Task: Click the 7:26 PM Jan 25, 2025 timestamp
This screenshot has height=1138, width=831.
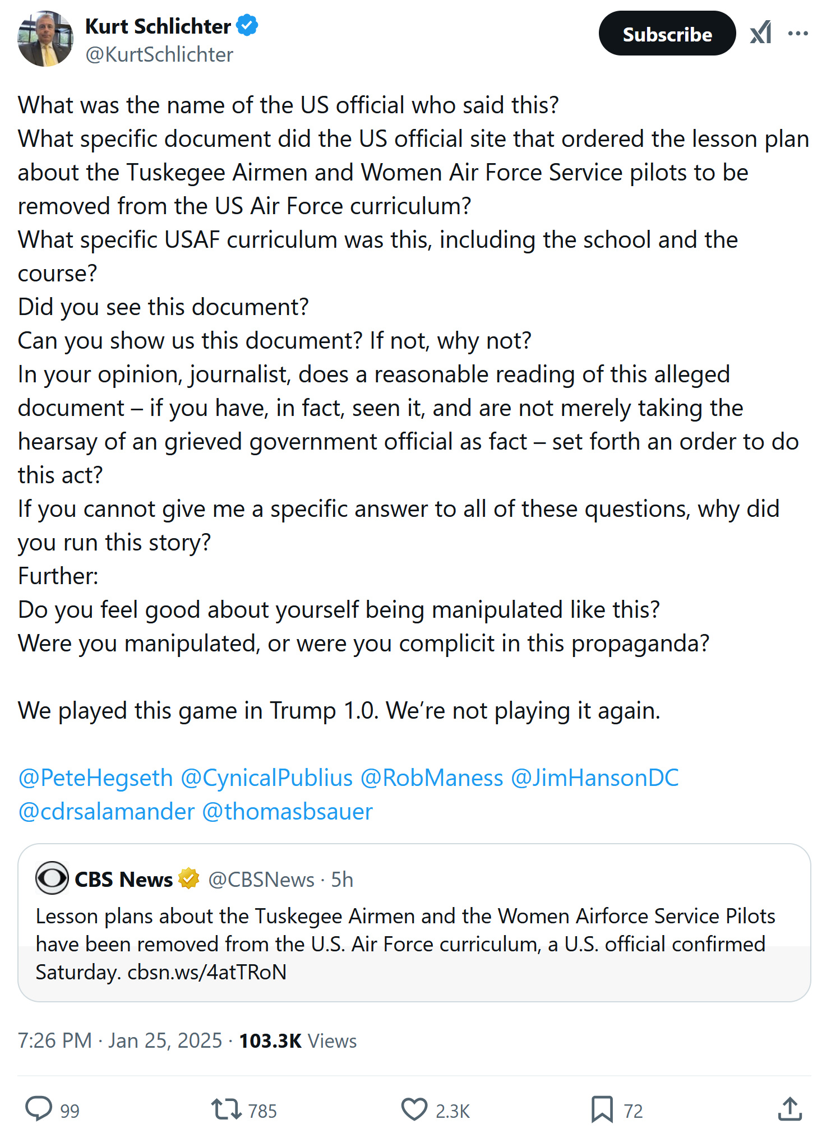Action: 120,1041
